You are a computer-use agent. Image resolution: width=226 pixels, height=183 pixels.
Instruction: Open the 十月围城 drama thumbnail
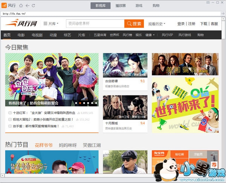click(x=125, y=107)
